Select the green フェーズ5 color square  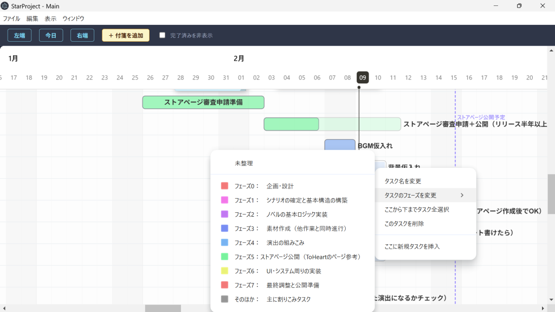click(x=224, y=256)
